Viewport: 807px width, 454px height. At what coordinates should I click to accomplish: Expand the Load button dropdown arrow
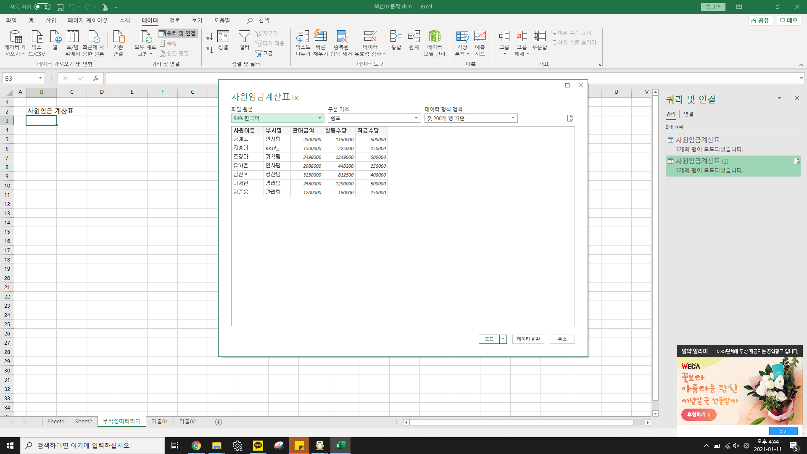click(x=503, y=339)
